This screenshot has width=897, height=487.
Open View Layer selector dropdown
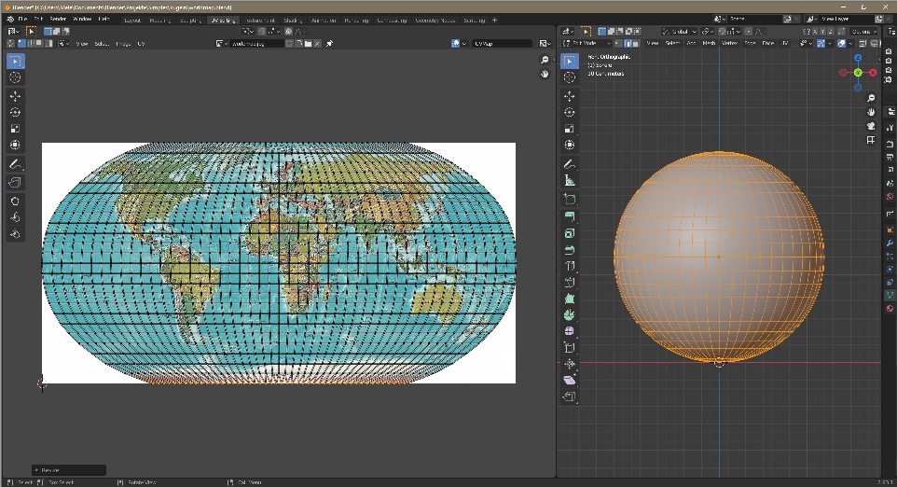tap(810, 19)
